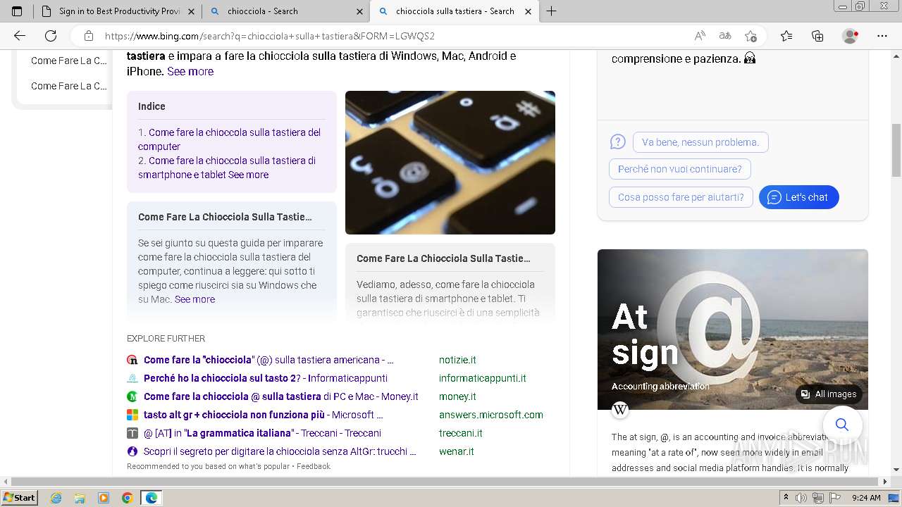The height and width of the screenshot is (507, 902).
Task: Open index link 'smartphone e tablet'
Action: tap(227, 168)
